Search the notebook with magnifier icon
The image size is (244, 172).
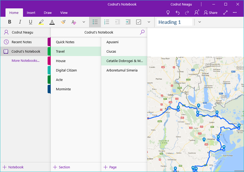[x=142, y=32]
